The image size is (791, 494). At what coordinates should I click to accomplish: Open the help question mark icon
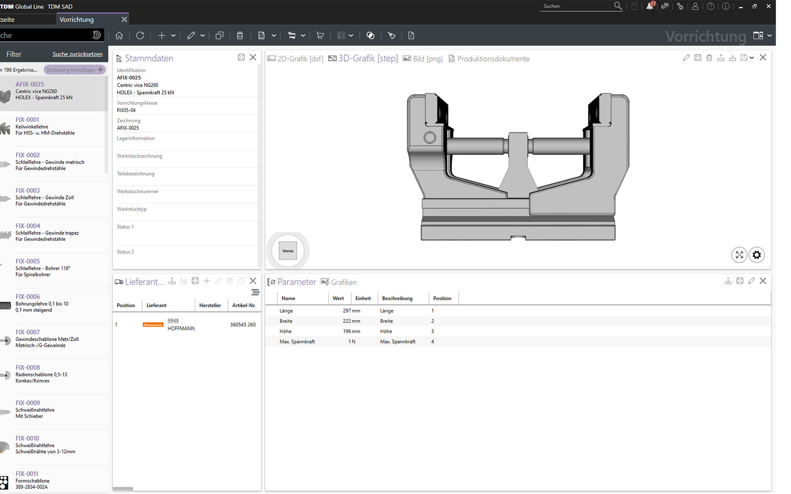(x=710, y=6)
